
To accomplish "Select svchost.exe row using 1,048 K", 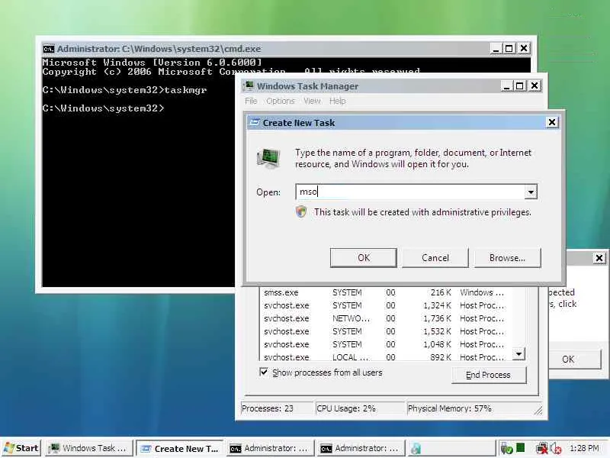I will [x=385, y=344].
